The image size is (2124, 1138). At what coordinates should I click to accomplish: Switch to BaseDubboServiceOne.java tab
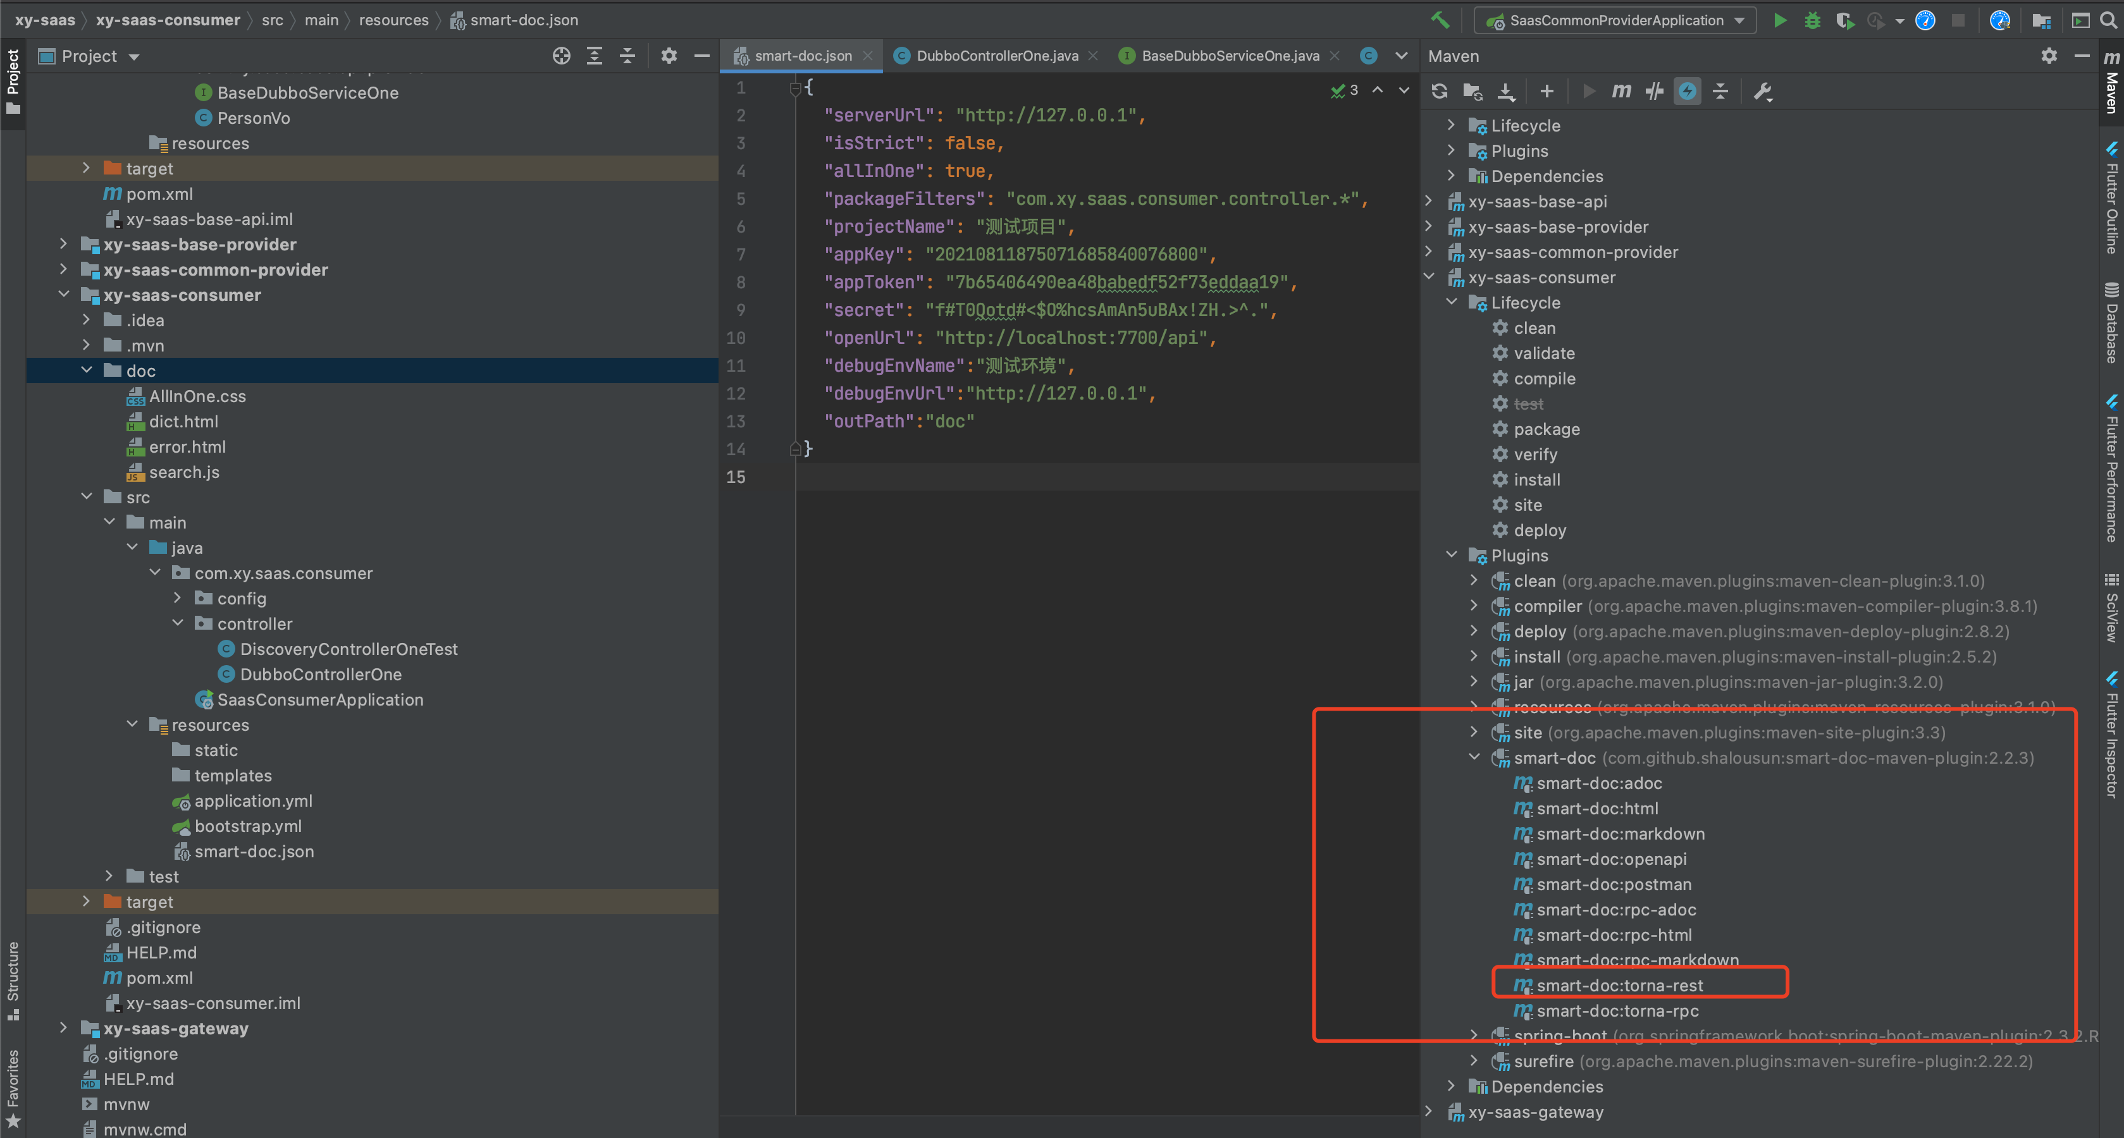click(1230, 56)
